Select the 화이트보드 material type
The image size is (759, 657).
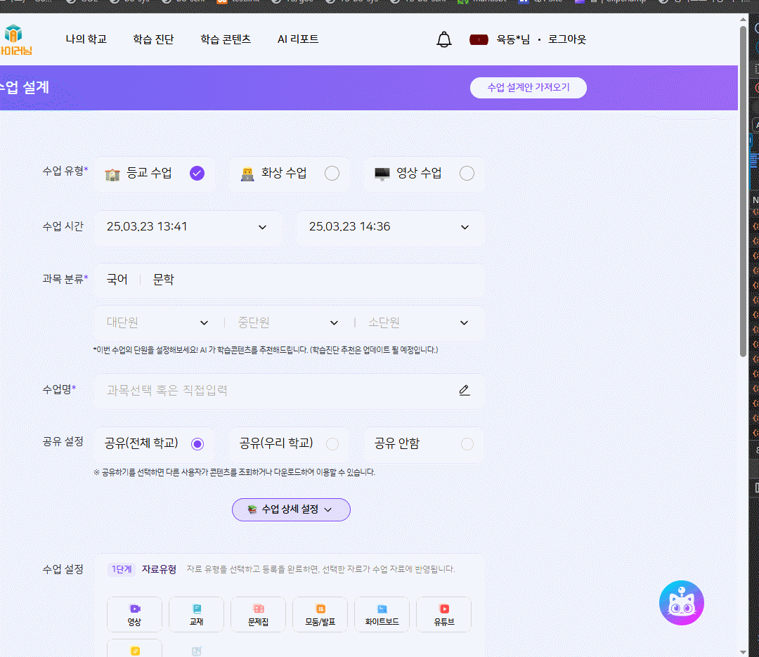click(382, 615)
